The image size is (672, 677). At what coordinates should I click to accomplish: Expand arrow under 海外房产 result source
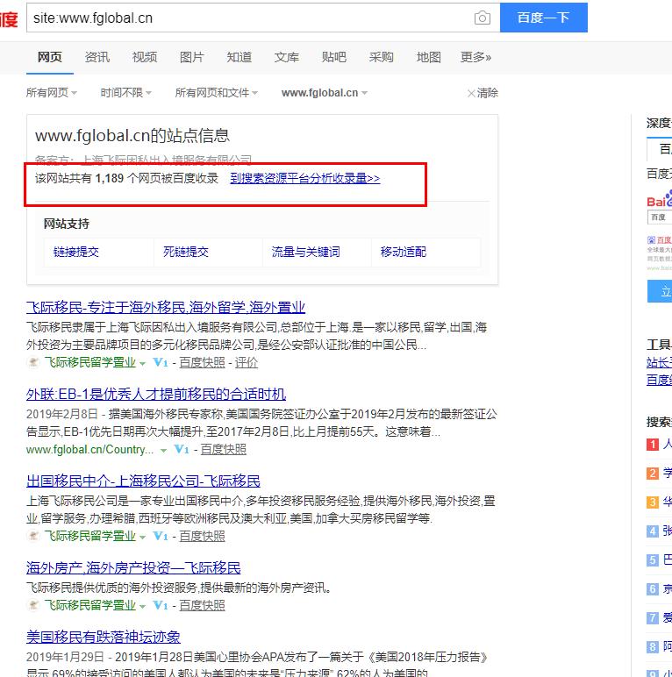click(x=142, y=606)
